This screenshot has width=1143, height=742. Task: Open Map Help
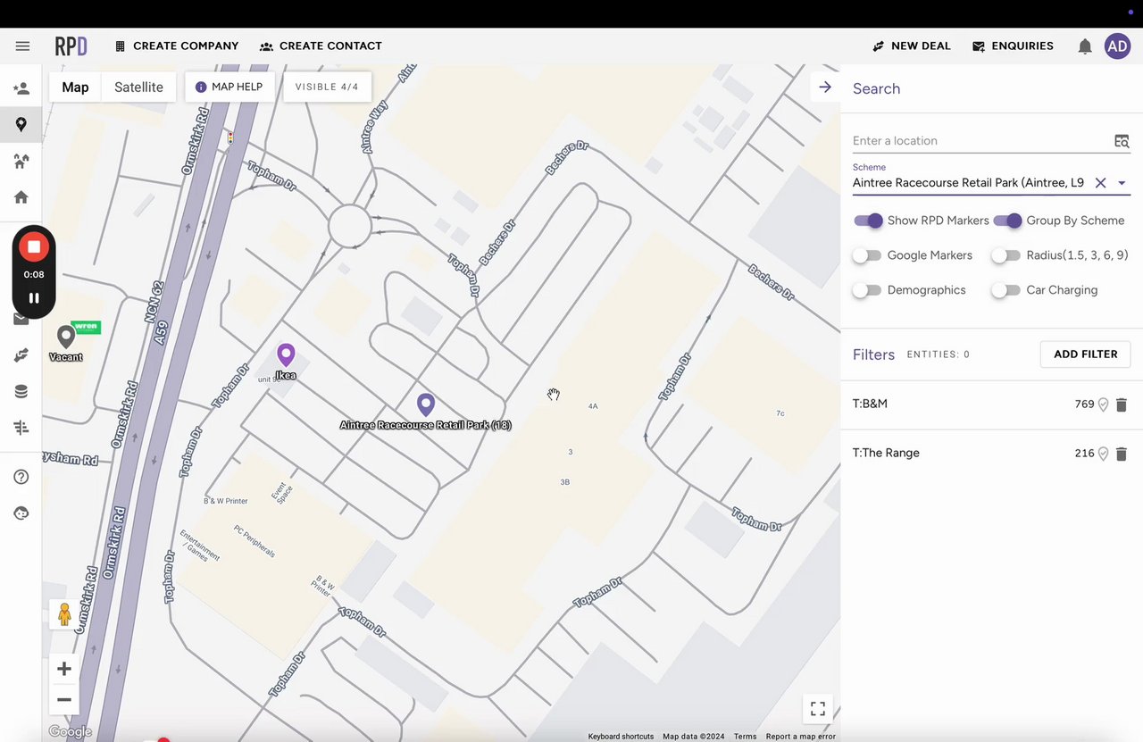[x=229, y=87]
